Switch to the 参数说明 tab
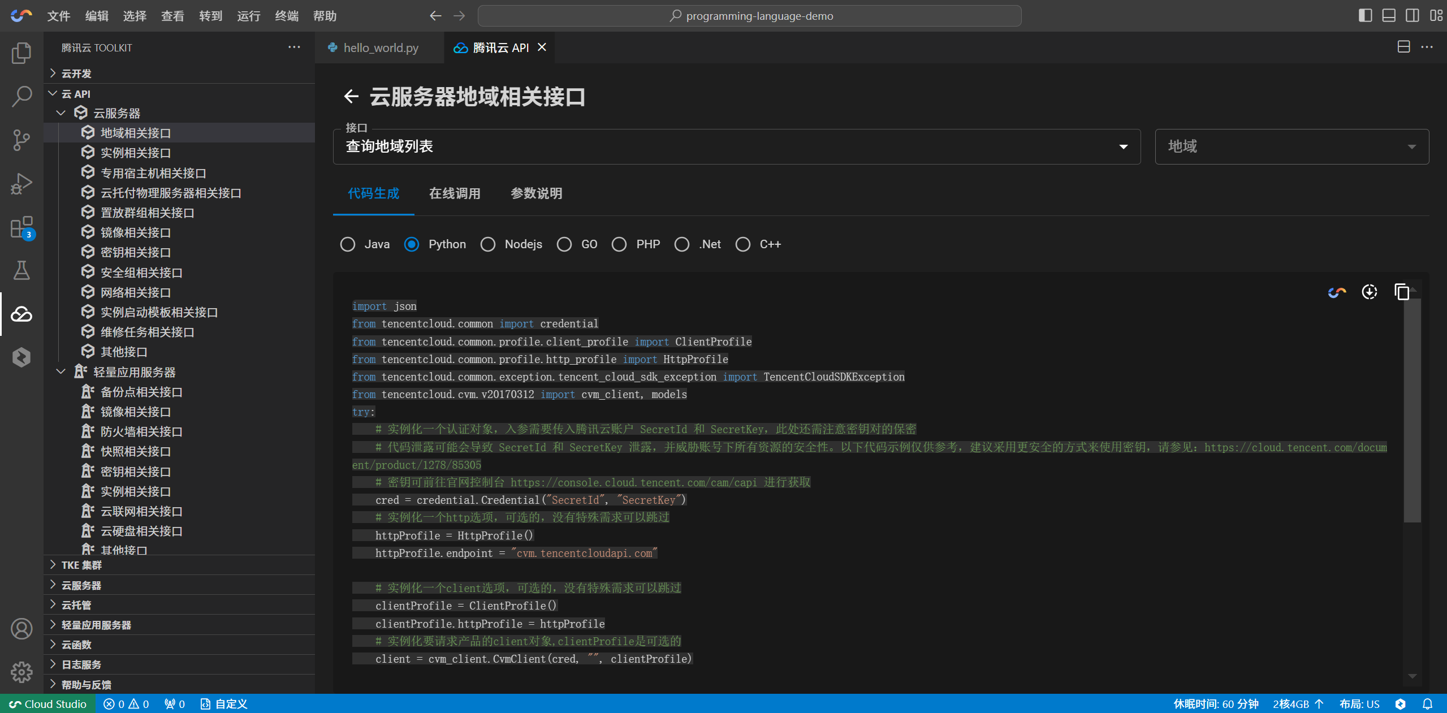Viewport: 1447px width, 713px height. 536,194
